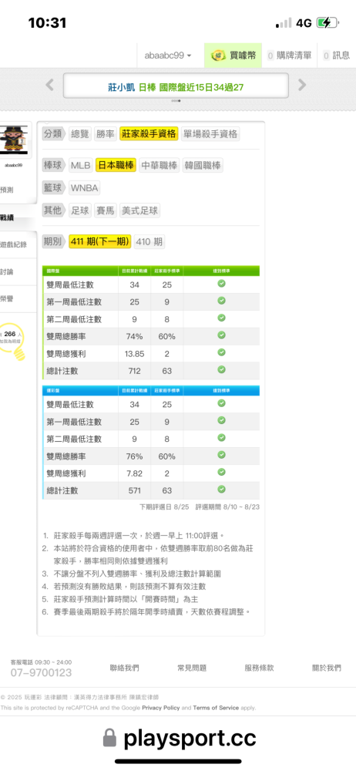356x771 pixels.
Task: Open the 莊小凱 日棒 banner link
Action: pos(176,87)
